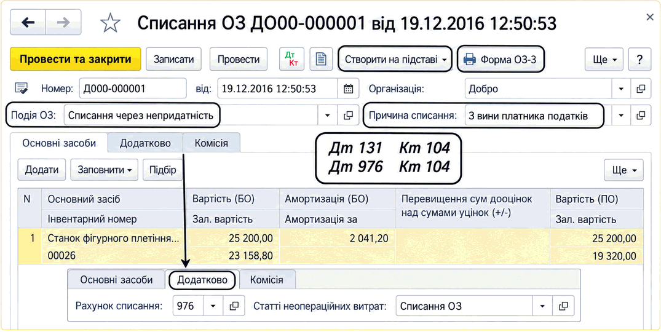This screenshot has height=332, width=661.
Task: Show Дт/Кт postings of the document
Action: (x=291, y=59)
